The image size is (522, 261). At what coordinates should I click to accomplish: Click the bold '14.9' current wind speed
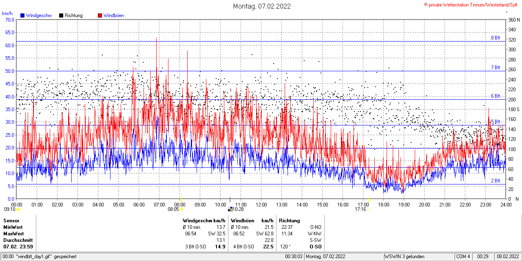tap(220, 246)
